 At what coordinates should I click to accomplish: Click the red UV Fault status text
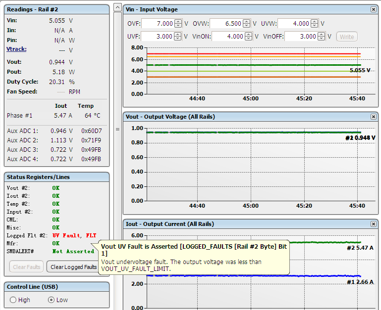66,235
